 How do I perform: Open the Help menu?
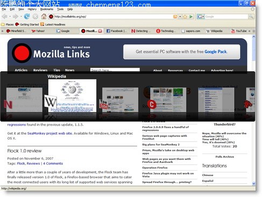(70, 9)
